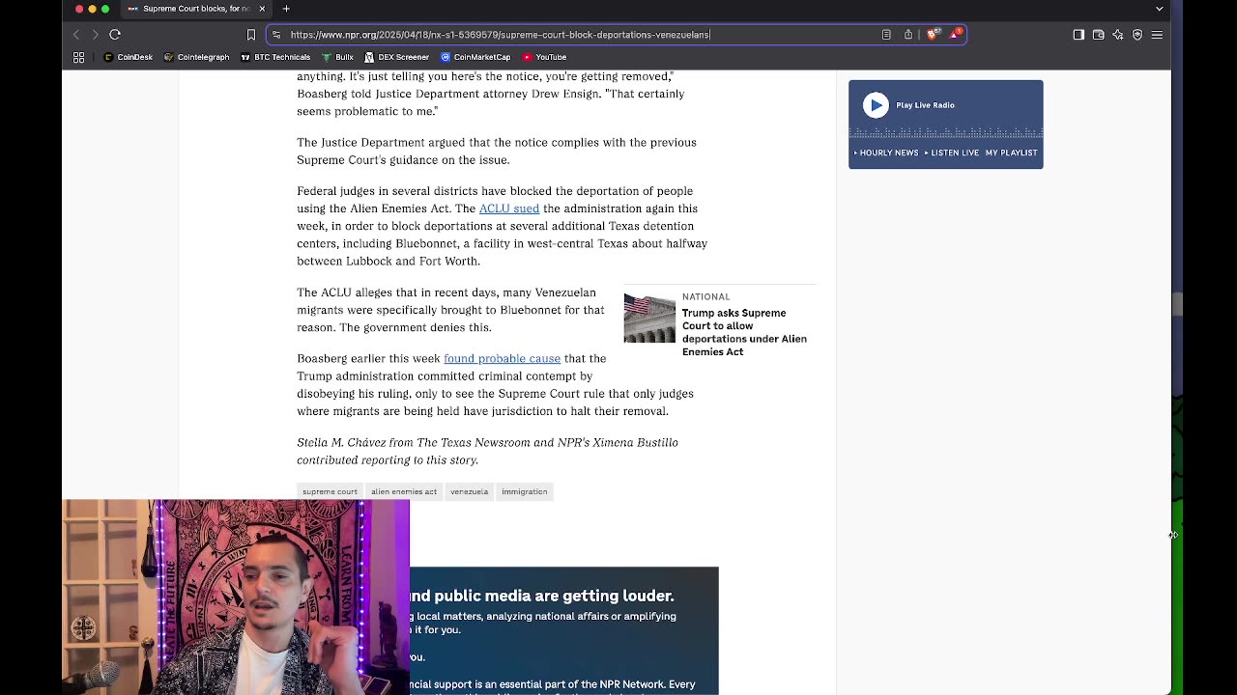Viewport: 1237px width, 695px height.
Task: Follow the 'ACLU sued' link
Action: pos(509,208)
